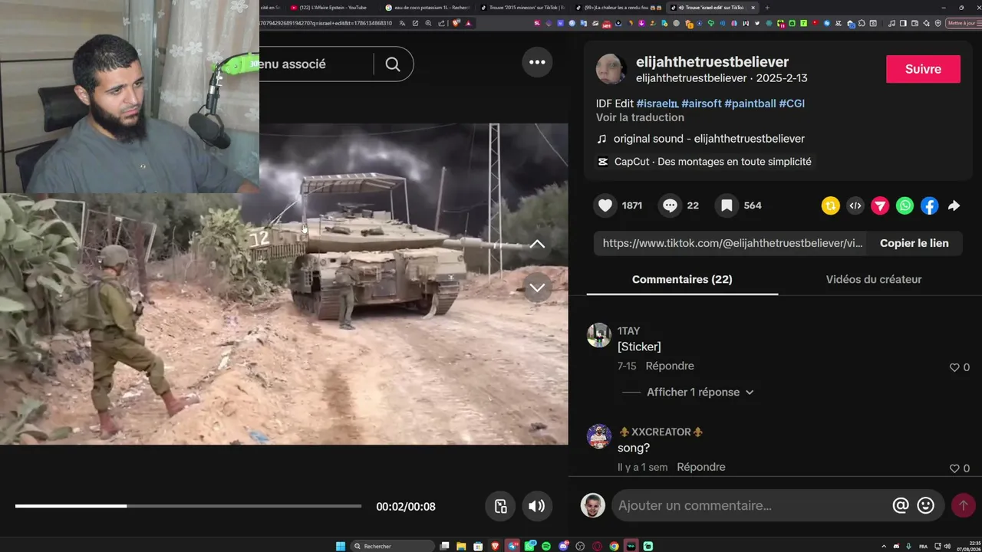Image resolution: width=982 pixels, height=552 pixels.
Task: Open the L'Affaire Epstein YouTube browser tab
Action: [x=331, y=8]
